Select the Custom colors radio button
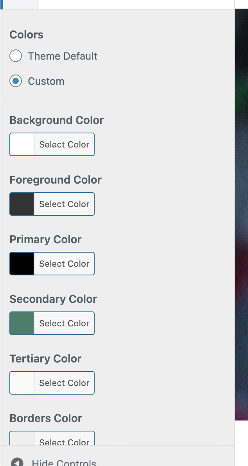248x466 pixels. click(16, 81)
